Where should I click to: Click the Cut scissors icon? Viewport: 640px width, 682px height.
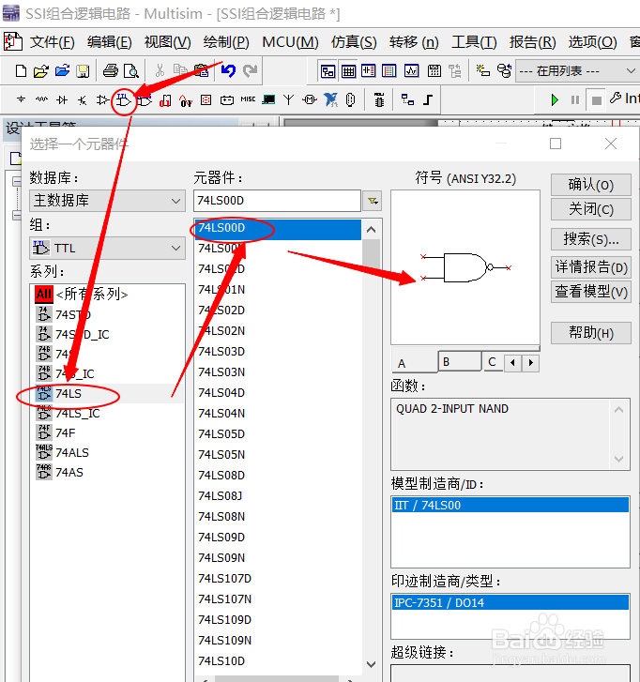(160, 70)
